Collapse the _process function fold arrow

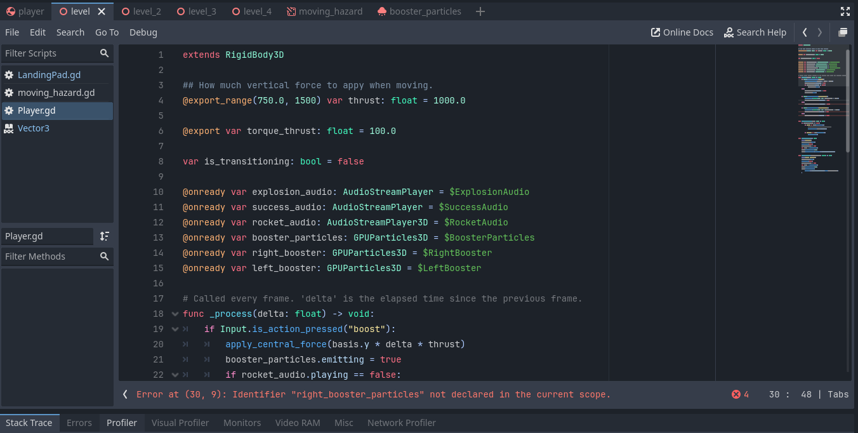pos(175,314)
